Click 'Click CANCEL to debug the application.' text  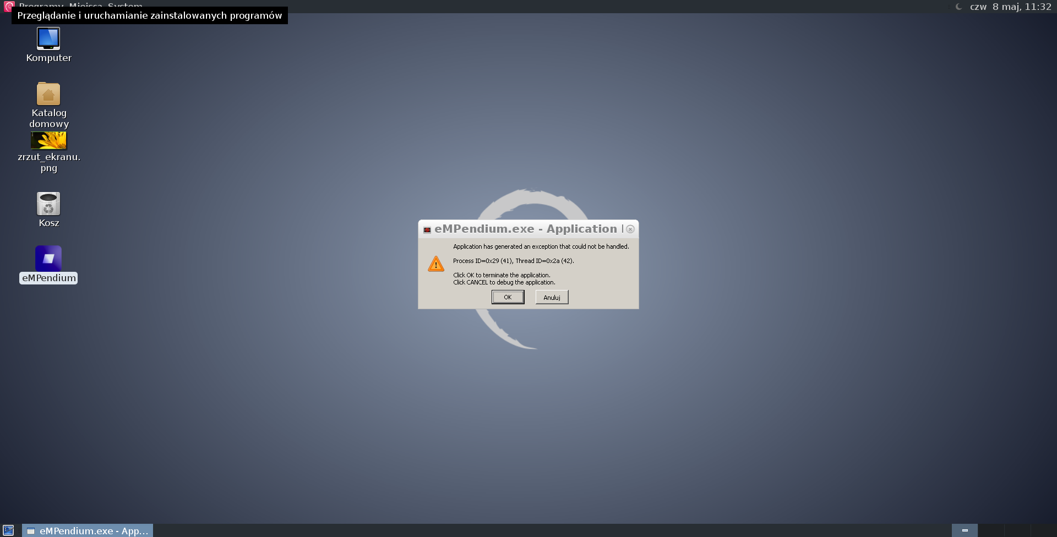coord(504,282)
